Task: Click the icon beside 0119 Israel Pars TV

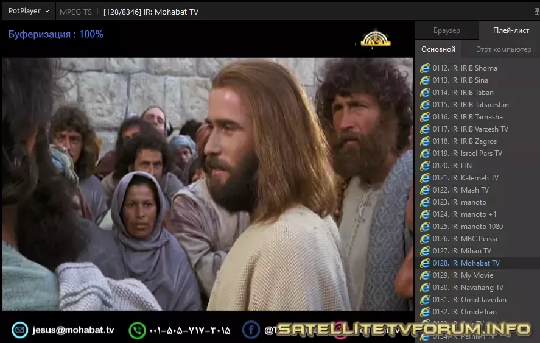Action: (425, 154)
